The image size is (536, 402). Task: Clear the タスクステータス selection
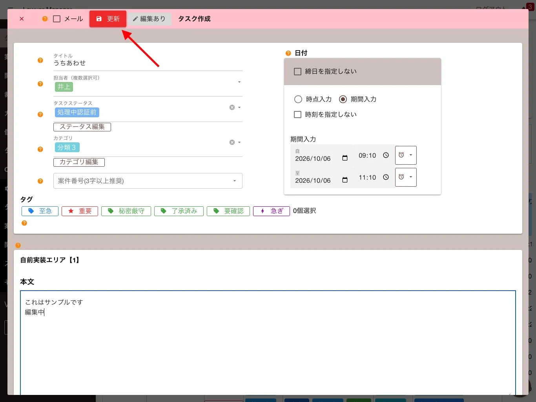232,107
